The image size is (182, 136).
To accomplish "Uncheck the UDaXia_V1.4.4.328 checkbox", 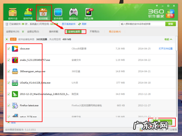I will [9, 83].
